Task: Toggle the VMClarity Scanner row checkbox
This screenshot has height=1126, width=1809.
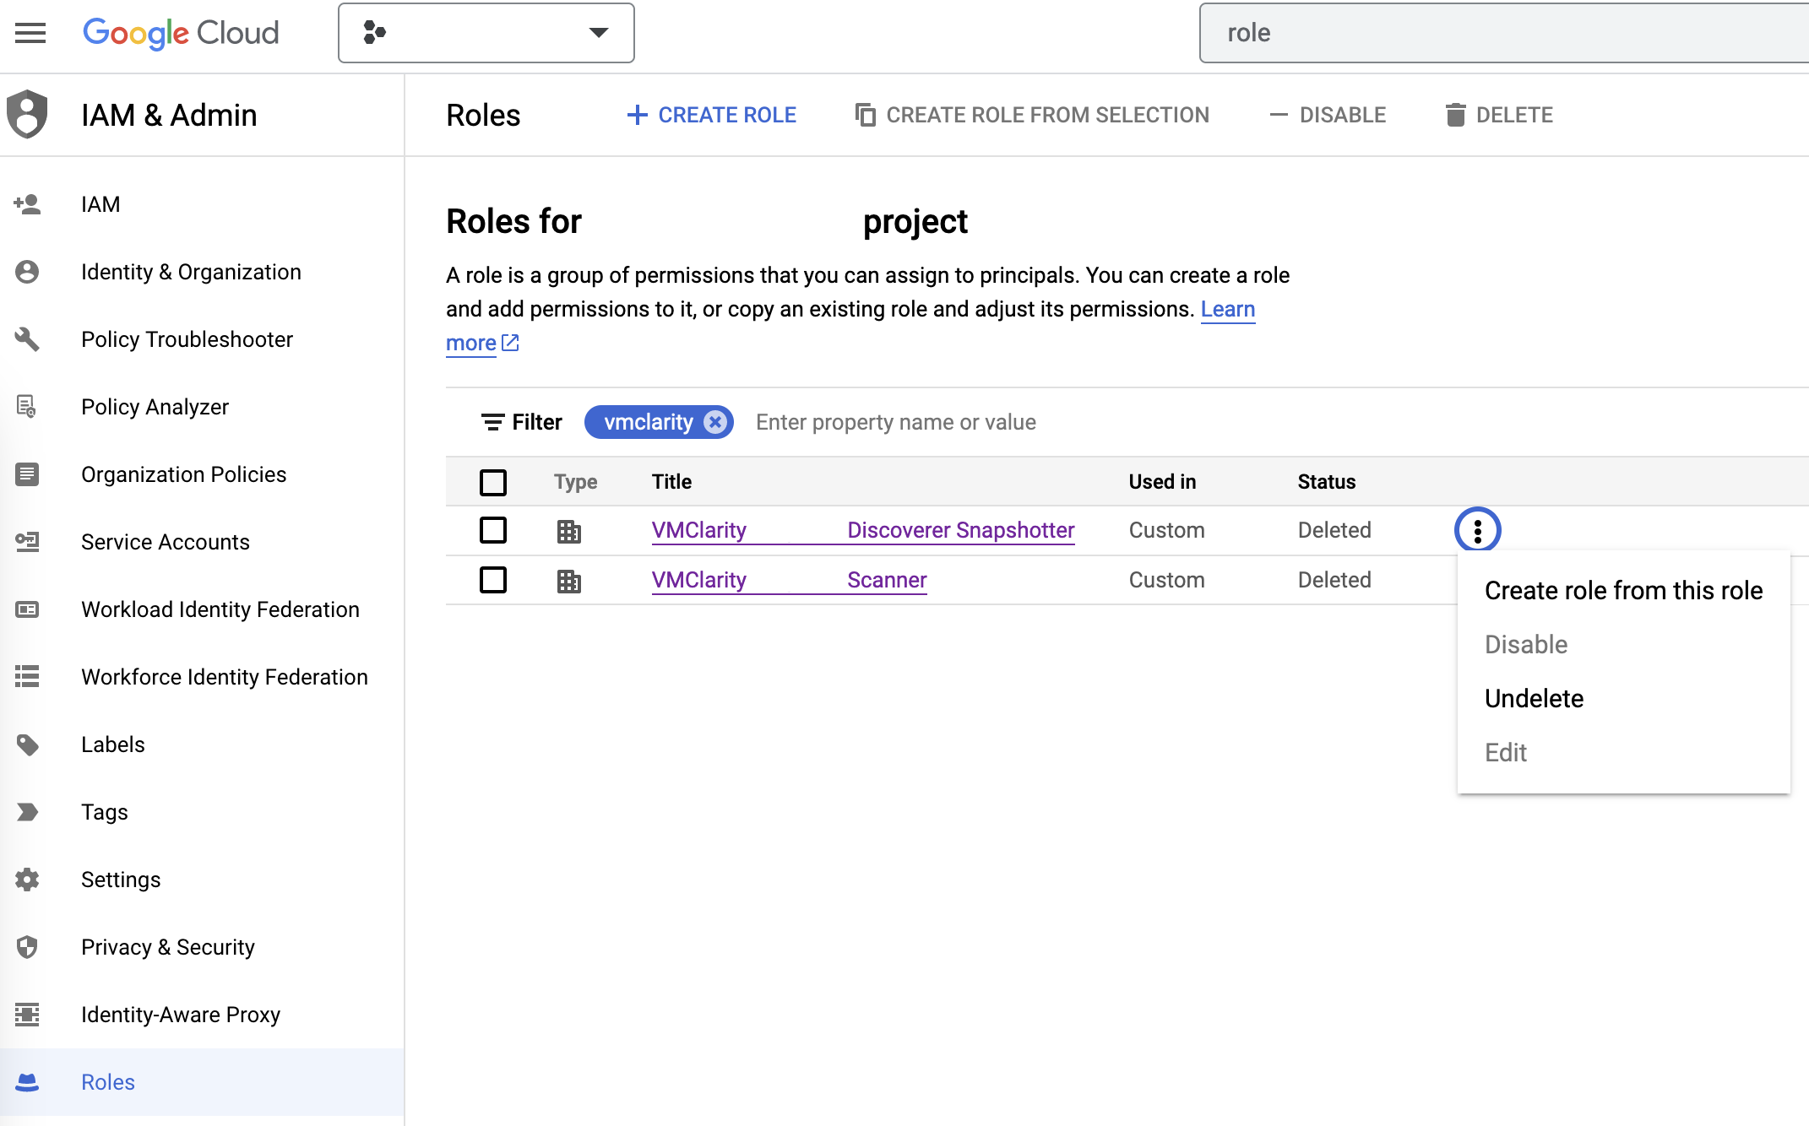Action: [493, 580]
